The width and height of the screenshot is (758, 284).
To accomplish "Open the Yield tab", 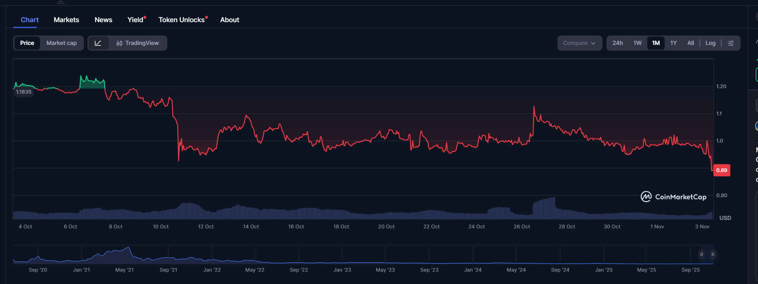I will (x=135, y=20).
